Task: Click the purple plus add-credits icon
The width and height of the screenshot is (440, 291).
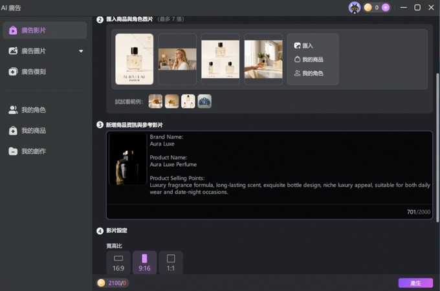Action: [386, 8]
